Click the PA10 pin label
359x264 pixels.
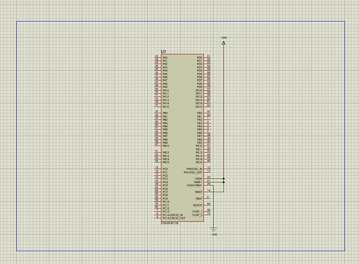click(x=166, y=91)
